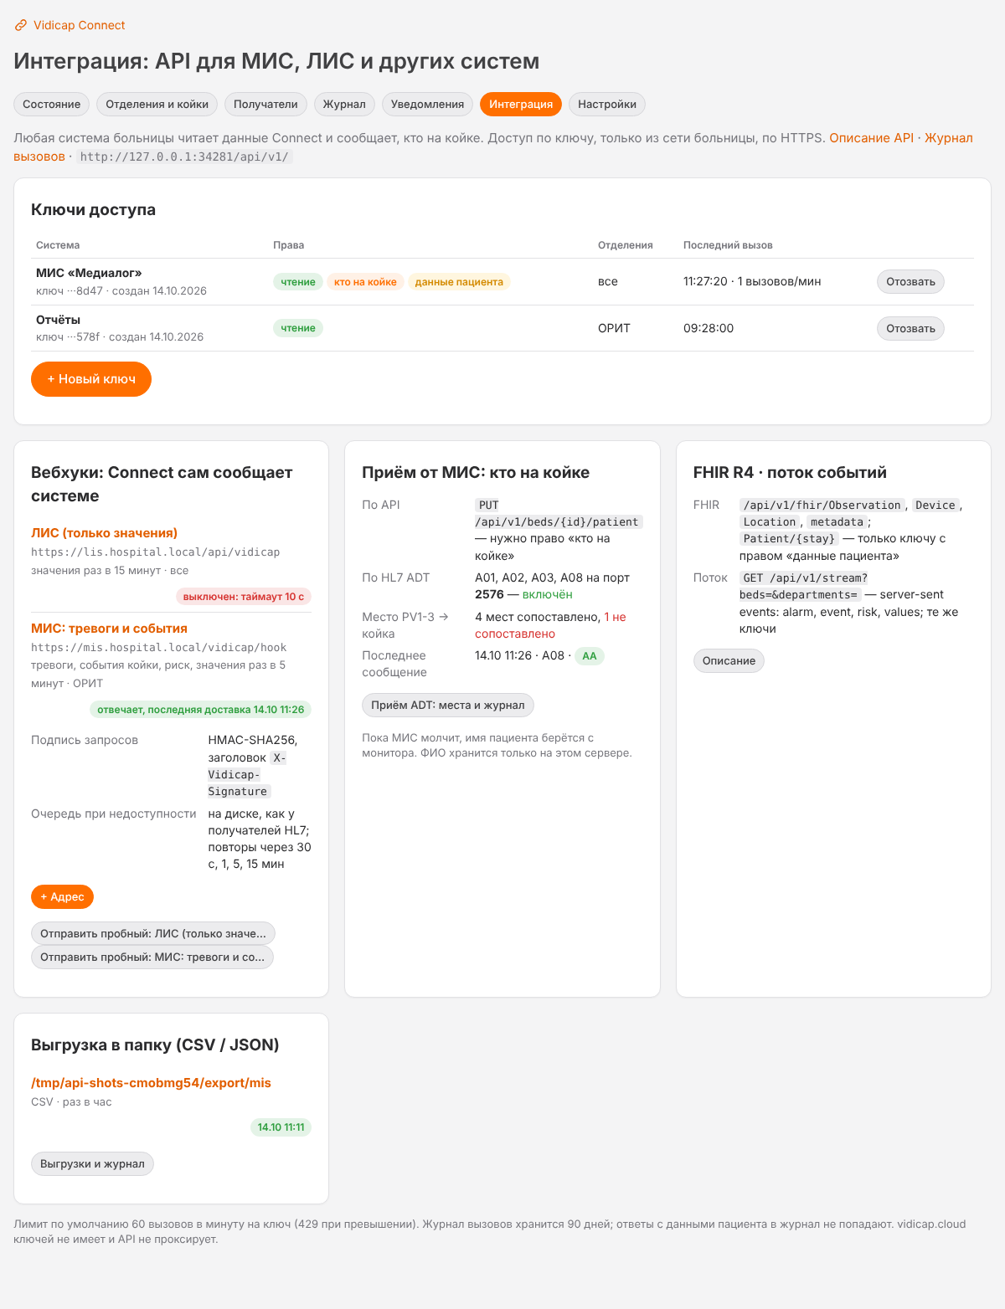The height and width of the screenshot is (1309, 1005).
Task: Click the AA acknowledgment badge
Action: [590, 656]
